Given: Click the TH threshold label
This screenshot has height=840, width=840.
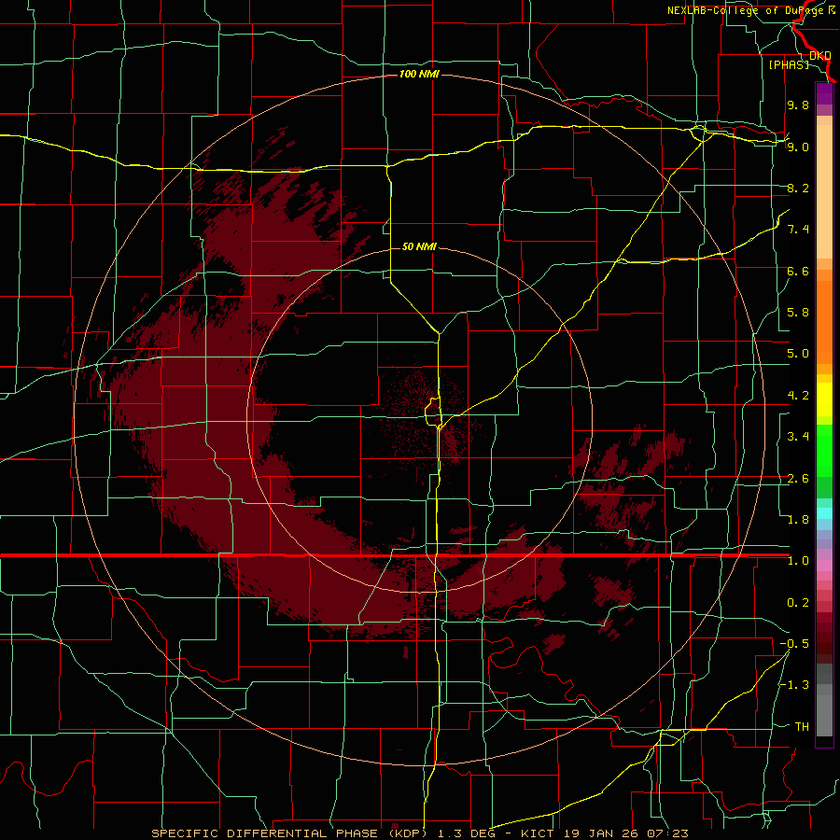Looking at the screenshot, I should pos(802,727).
